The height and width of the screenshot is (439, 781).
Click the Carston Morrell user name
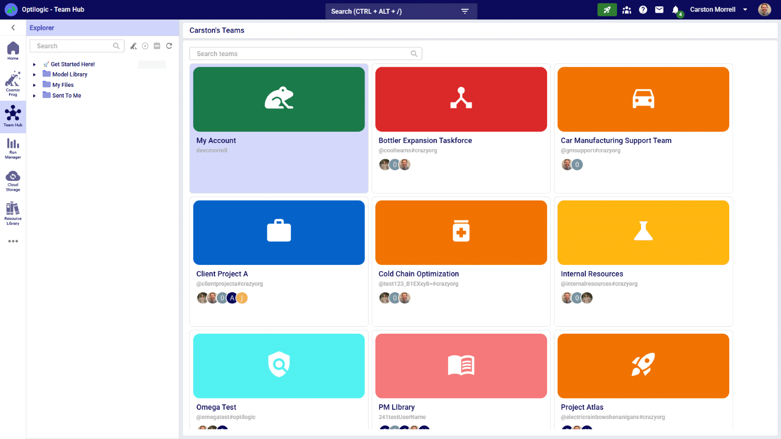[712, 9]
